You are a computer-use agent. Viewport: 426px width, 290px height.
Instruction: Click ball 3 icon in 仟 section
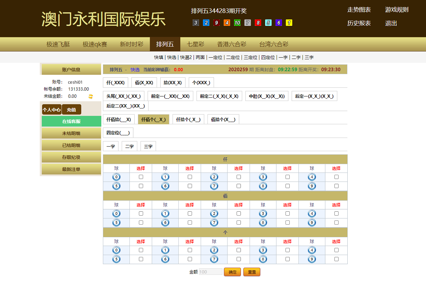(263, 177)
